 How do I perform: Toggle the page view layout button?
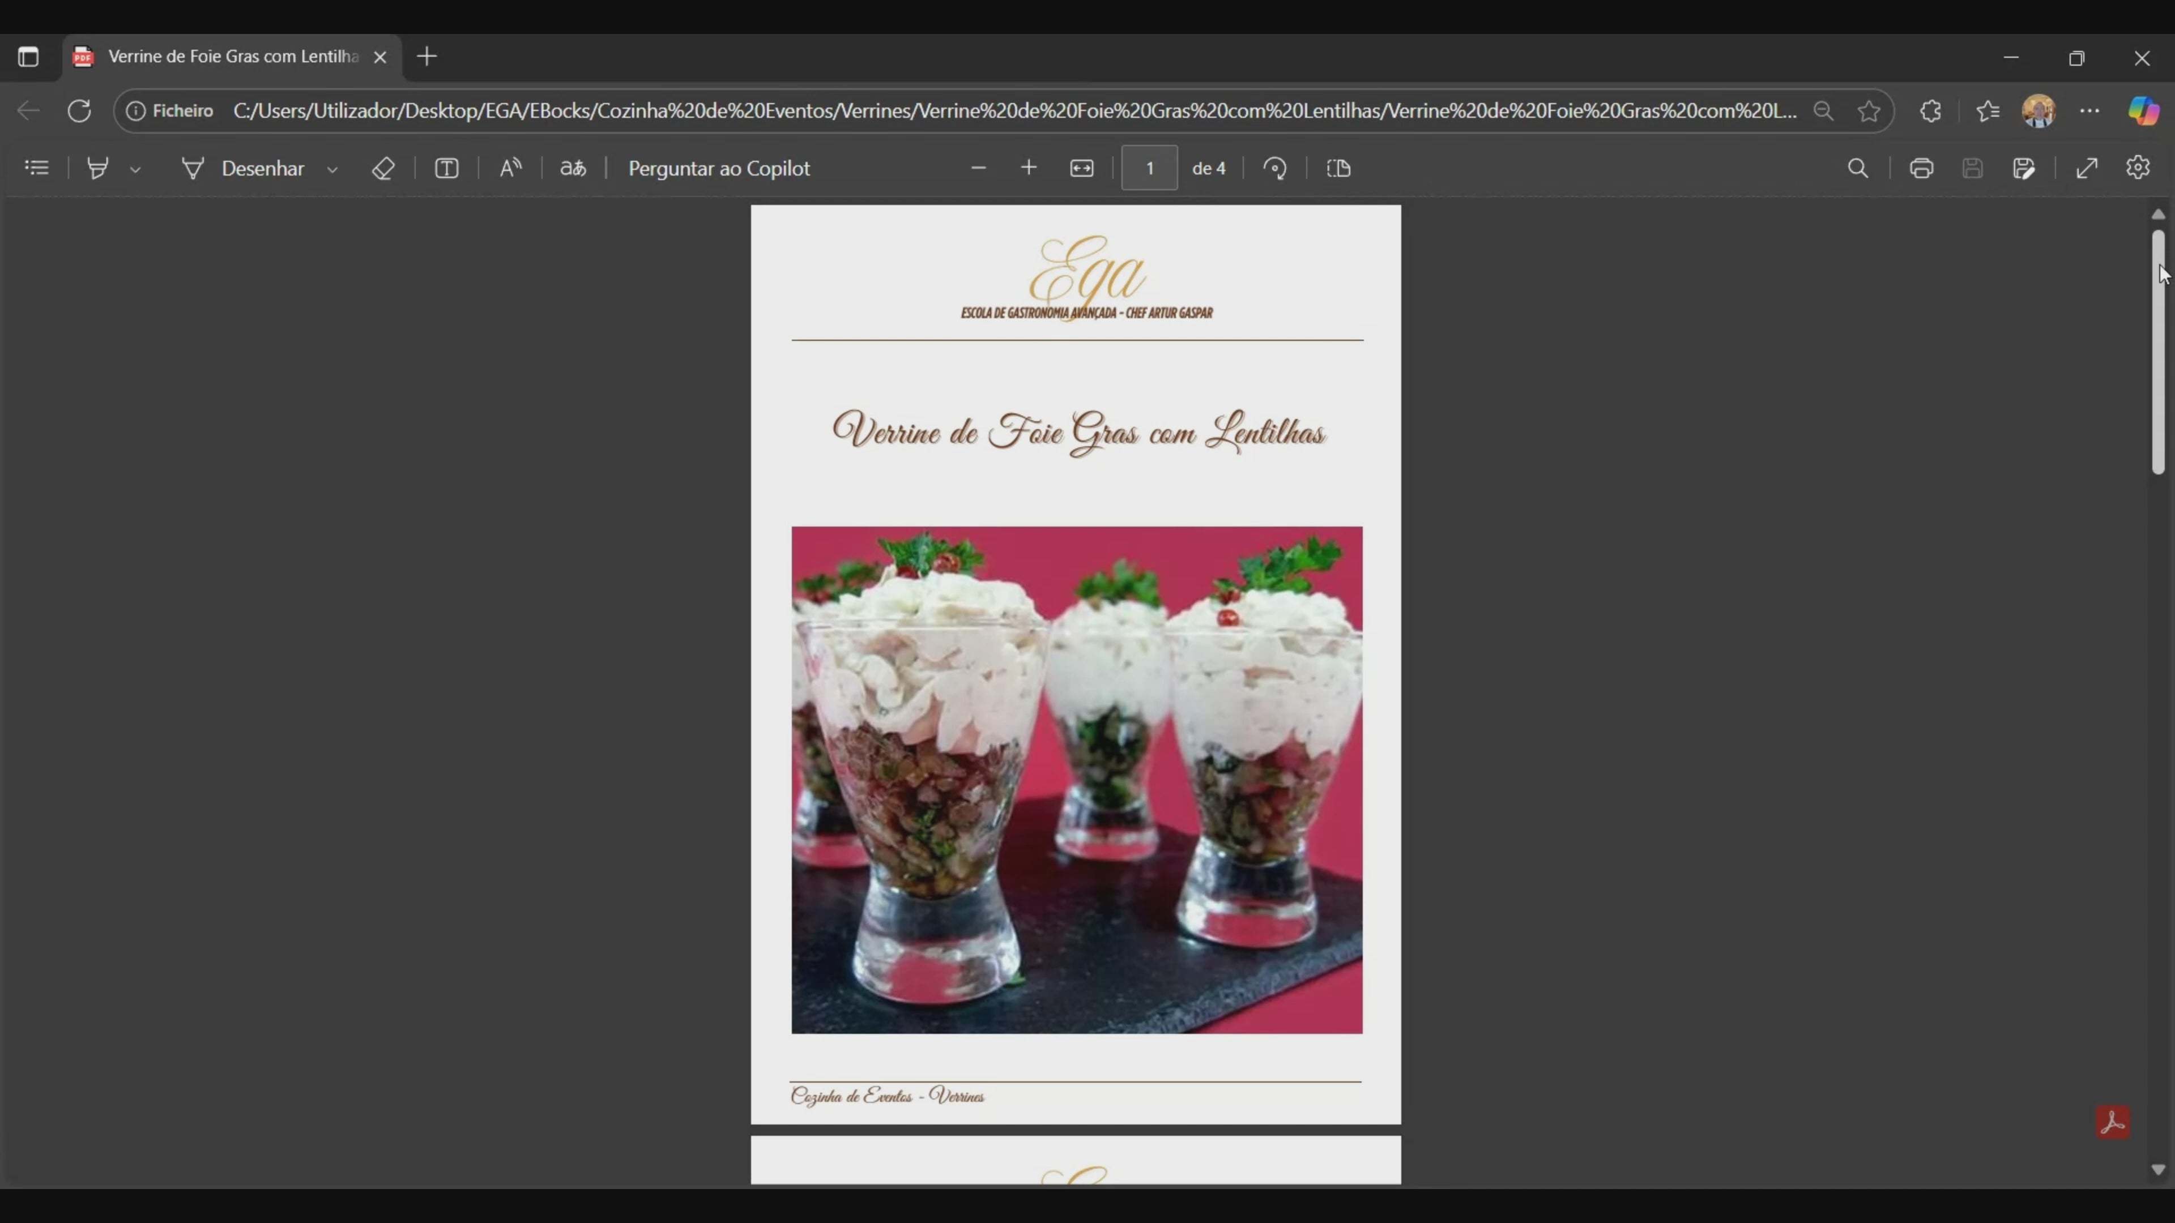click(1339, 168)
